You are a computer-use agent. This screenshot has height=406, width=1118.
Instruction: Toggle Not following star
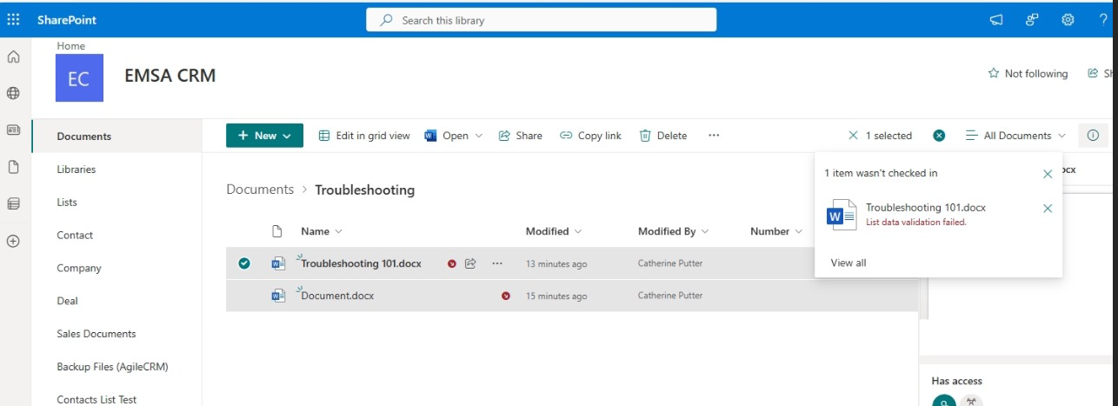tap(1028, 74)
